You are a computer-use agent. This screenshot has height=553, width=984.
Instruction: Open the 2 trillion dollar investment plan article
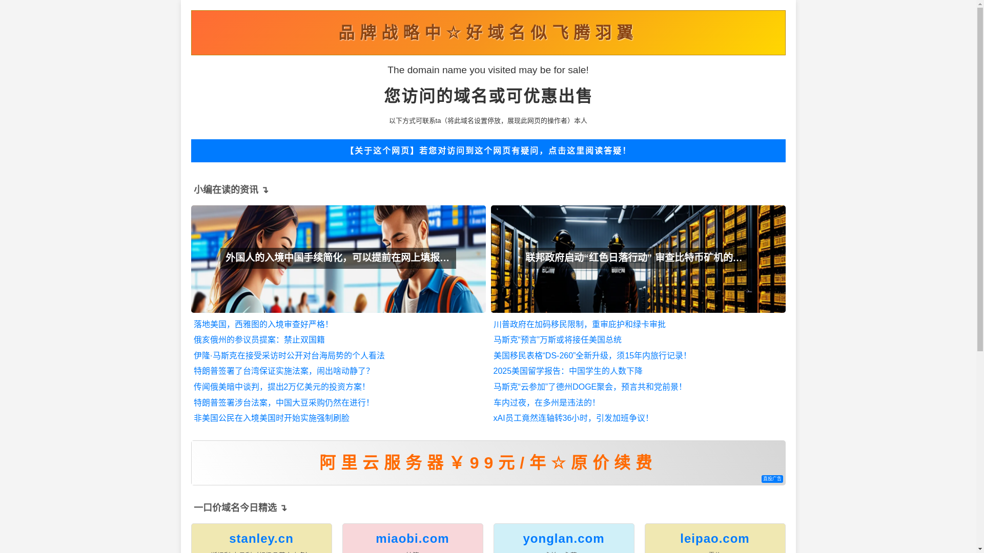click(279, 387)
